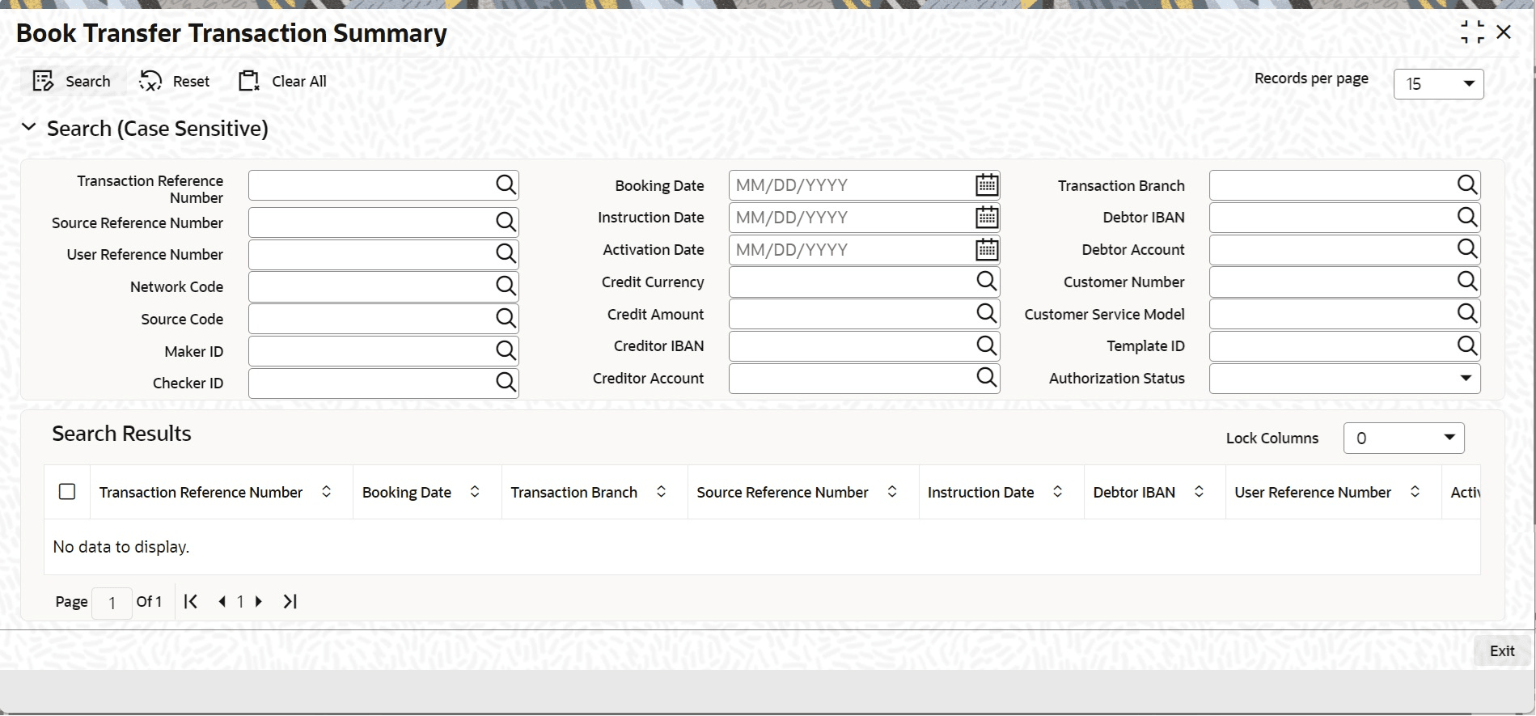Image resolution: width=1536 pixels, height=716 pixels.
Task: Click the Clear All button
Action: click(282, 81)
